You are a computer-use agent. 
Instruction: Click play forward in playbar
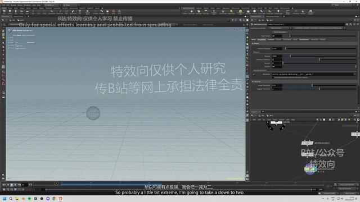point(15,185)
